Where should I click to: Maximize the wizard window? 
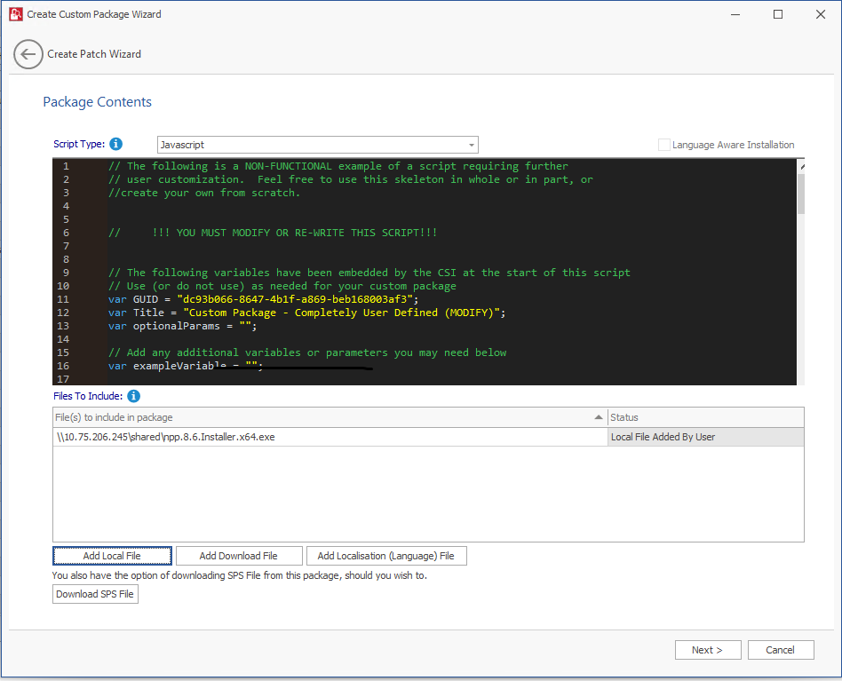(x=777, y=14)
